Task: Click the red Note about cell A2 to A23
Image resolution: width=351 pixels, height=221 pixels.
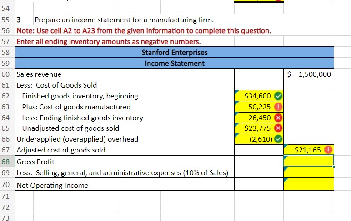Action: 144,30
